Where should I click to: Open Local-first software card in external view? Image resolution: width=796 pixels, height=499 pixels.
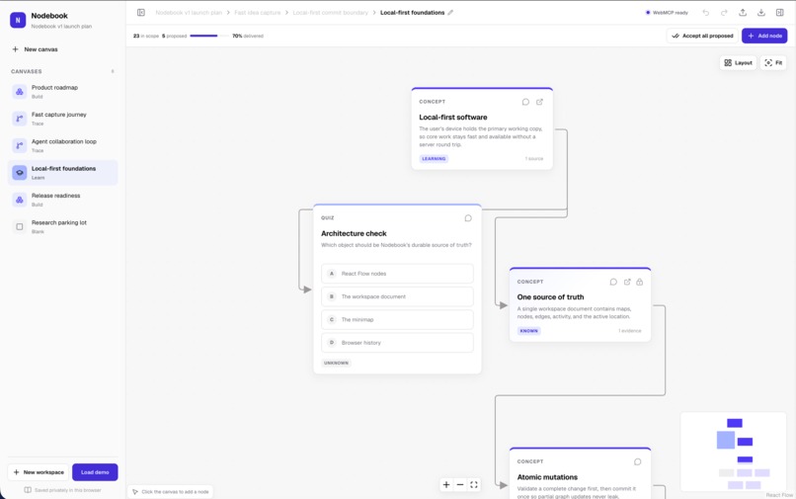(539, 102)
